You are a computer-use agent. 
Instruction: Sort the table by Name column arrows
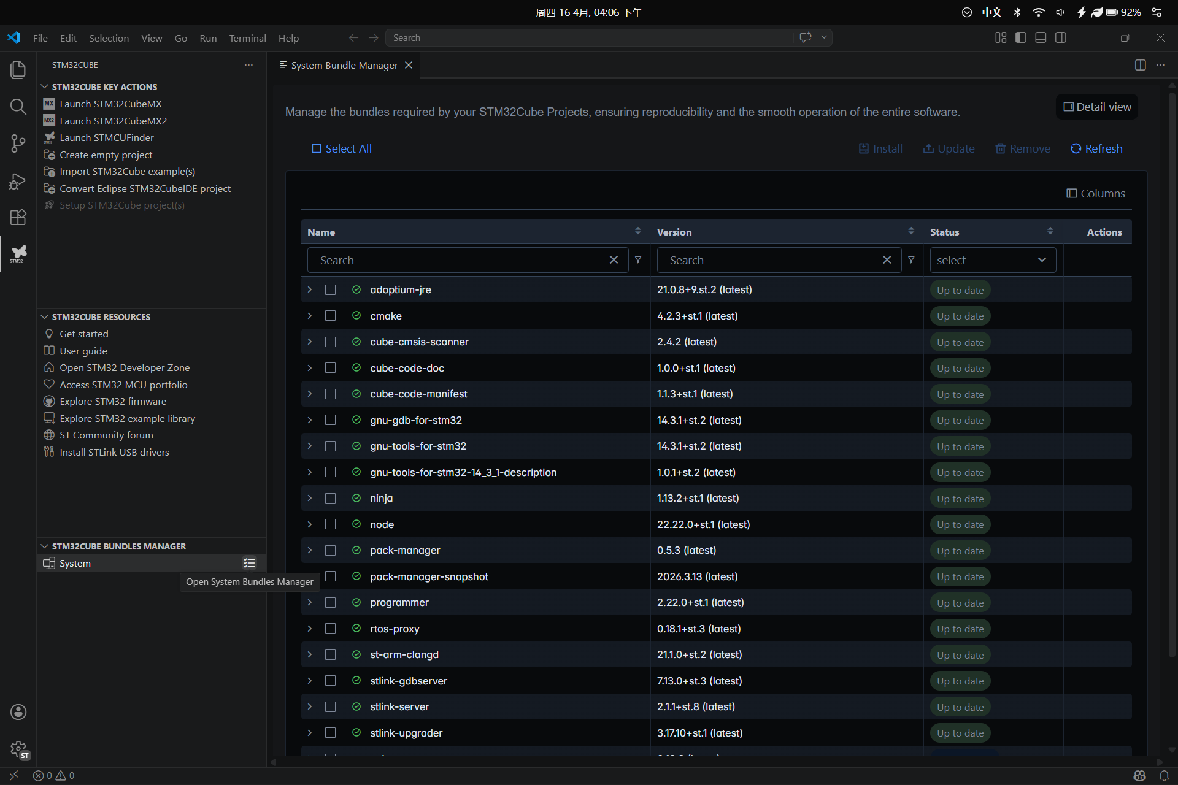638,231
